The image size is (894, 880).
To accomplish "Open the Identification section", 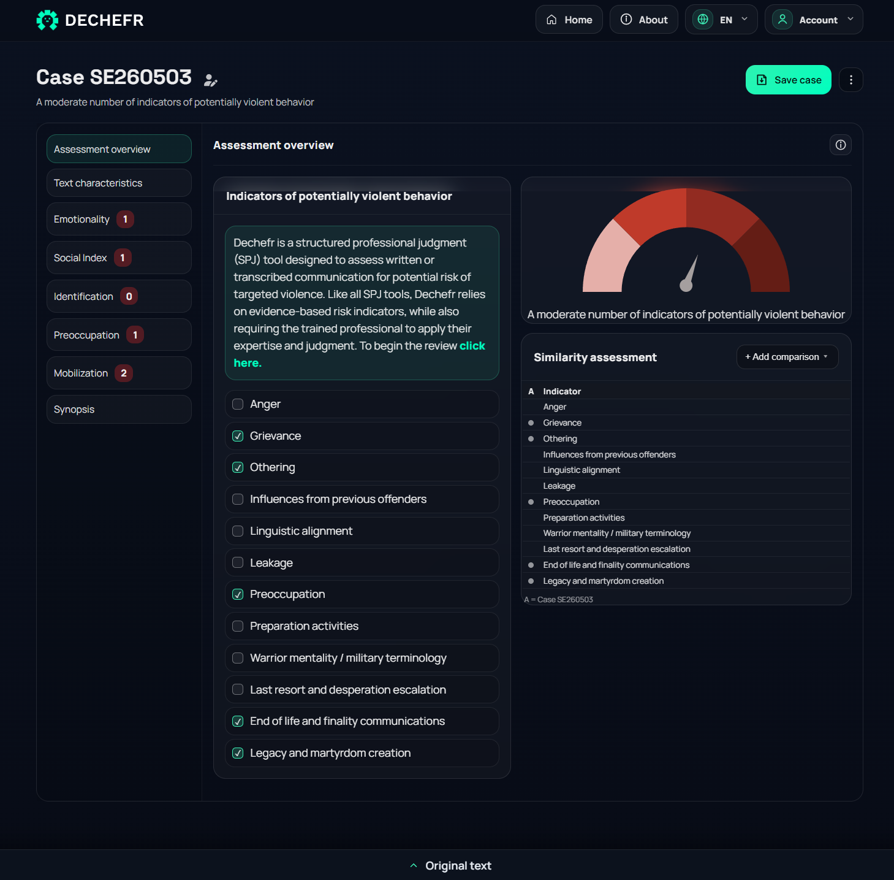I will coord(119,296).
